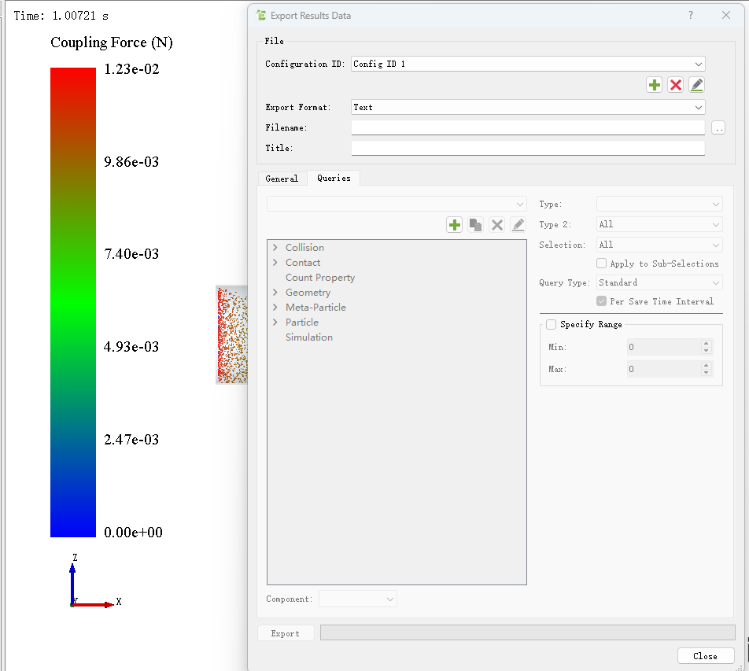749x671 pixels.
Task: Open the help question mark in dialog
Action: click(x=691, y=15)
